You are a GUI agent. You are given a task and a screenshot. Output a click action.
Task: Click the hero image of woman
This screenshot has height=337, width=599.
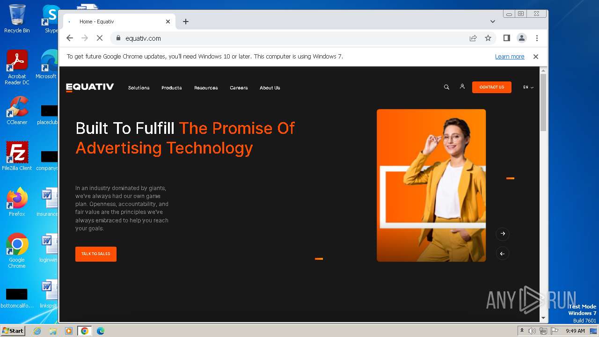(431, 185)
